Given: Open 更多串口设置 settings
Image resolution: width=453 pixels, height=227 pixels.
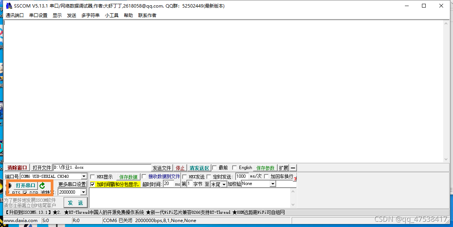Looking at the screenshot, I should tap(72, 184).
